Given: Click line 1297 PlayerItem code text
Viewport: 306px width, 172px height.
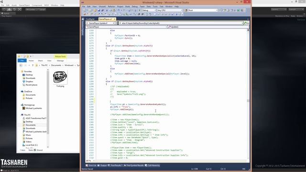Looking at the screenshot, I should pyautogui.click(x=138, y=104).
